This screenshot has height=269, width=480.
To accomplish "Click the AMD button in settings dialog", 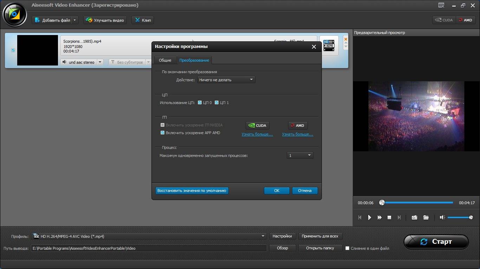I will pyautogui.click(x=298, y=125).
